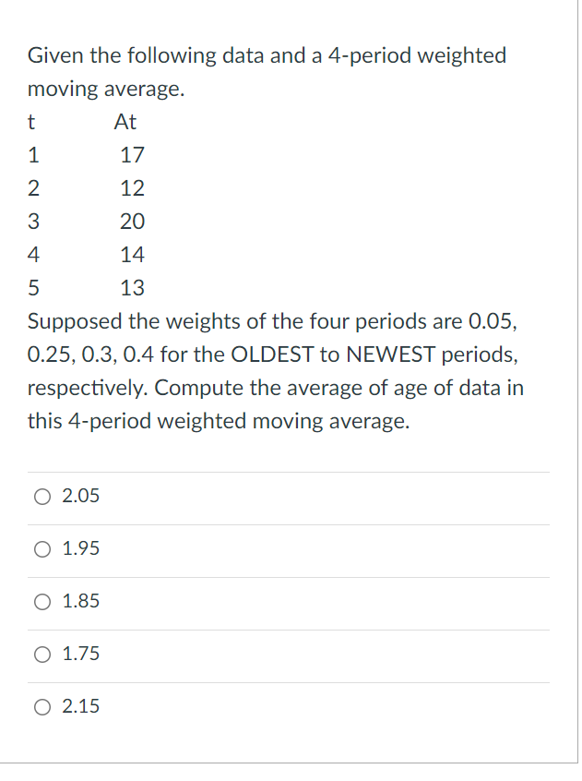The width and height of the screenshot is (582, 781).
Task: Click the column header labeled At
Action: tap(127, 121)
